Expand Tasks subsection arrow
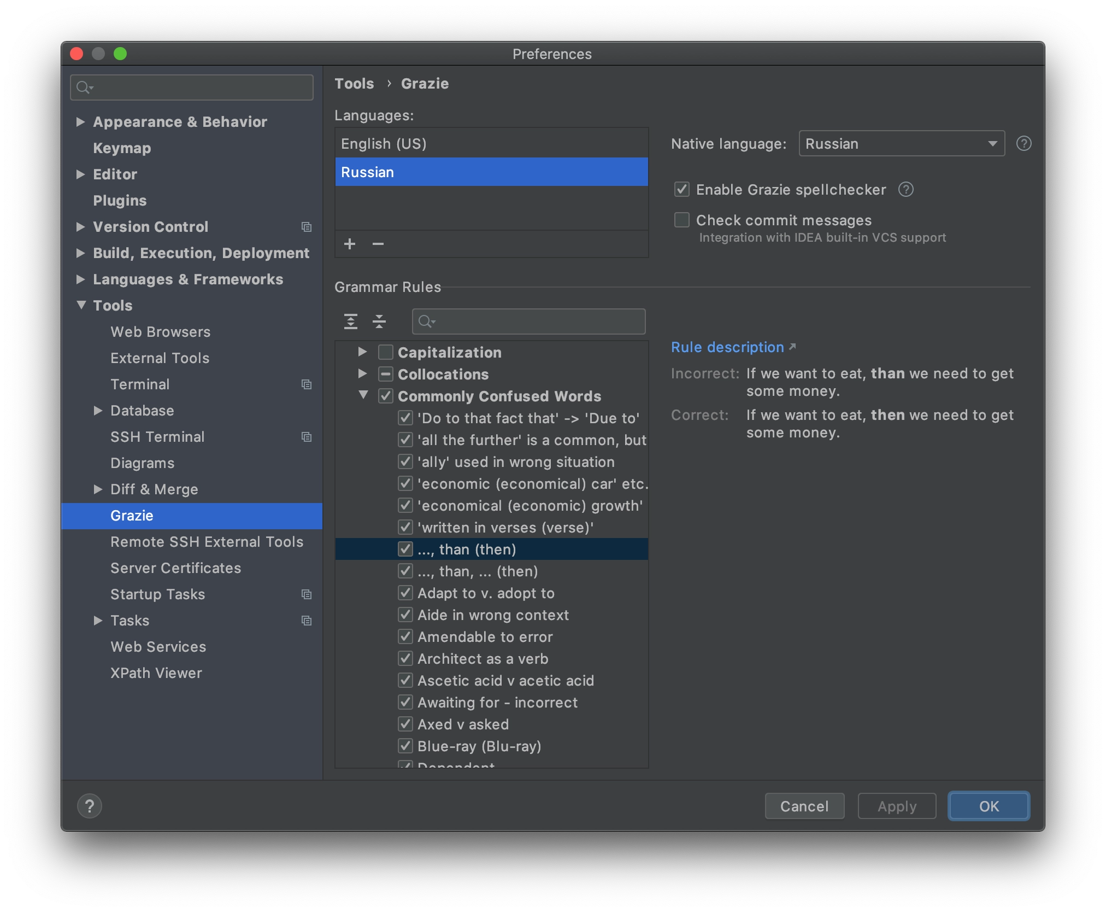This screenshot has height=912, width=1106. 98,621
